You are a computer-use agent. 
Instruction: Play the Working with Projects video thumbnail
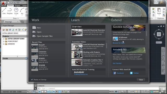click(77, 55)
